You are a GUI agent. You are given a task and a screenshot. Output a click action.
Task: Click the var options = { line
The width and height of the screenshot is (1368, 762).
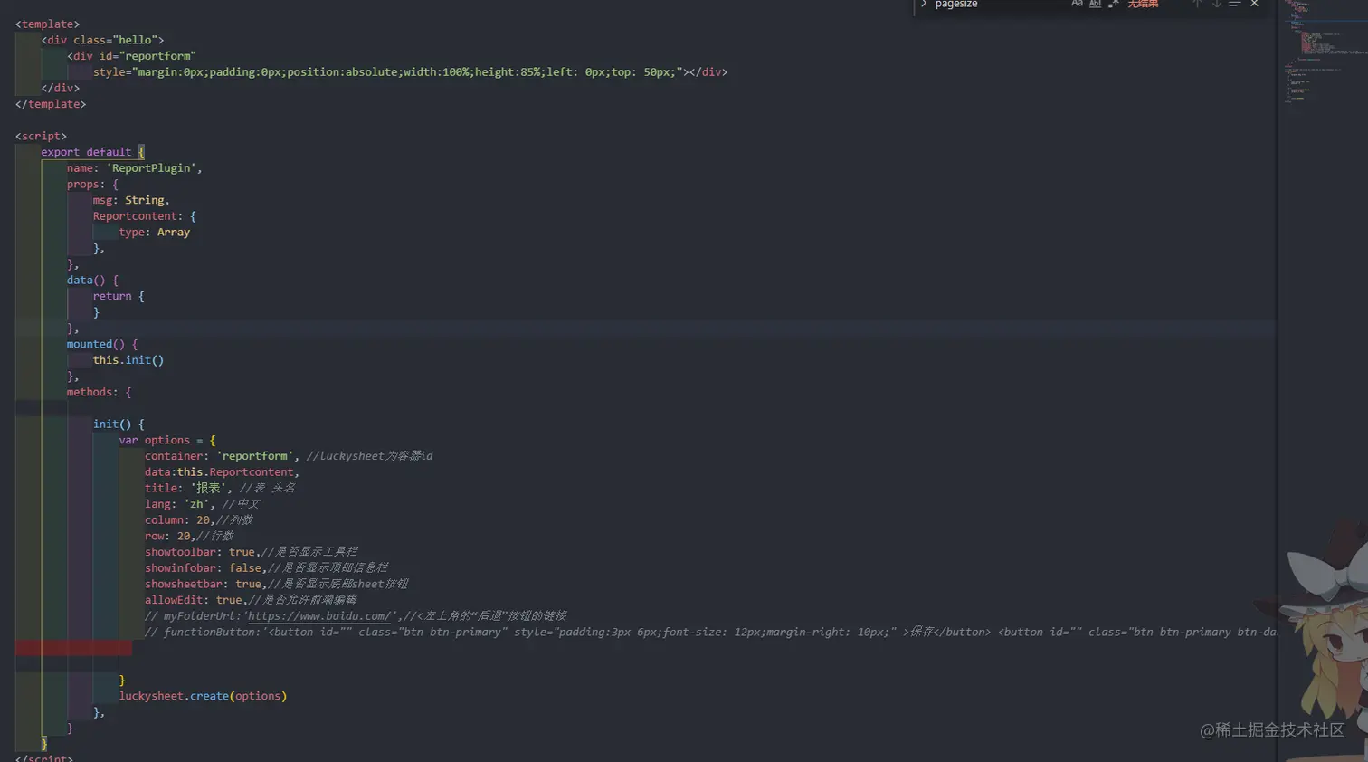[167, 440]
